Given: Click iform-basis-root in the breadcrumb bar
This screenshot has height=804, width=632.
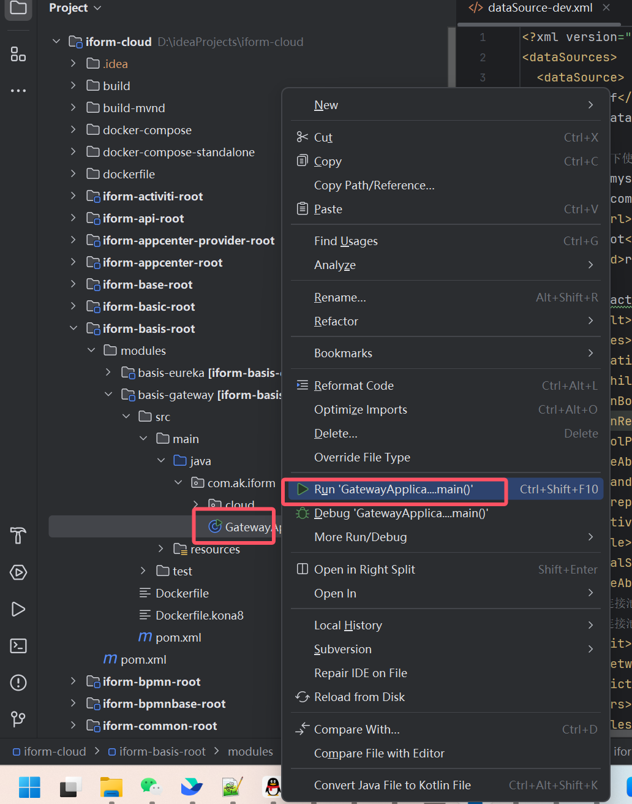Looking at the screenshot, I should click(x=162, y=751).
